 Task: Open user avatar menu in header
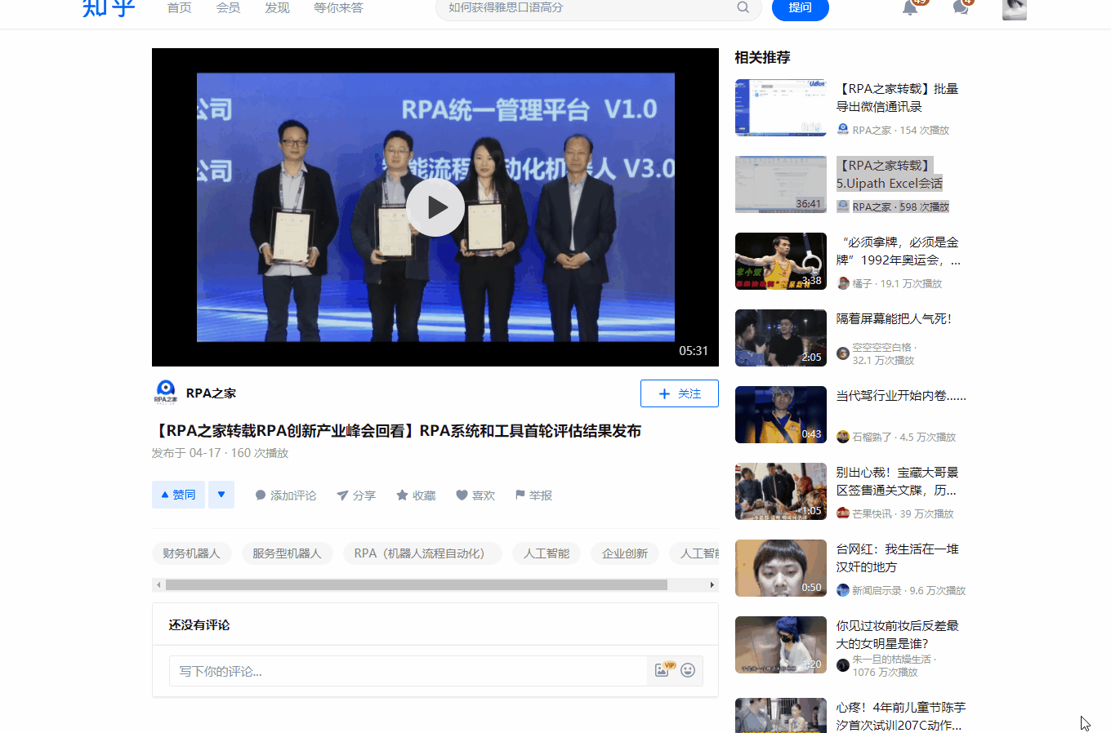(x=1015, y=9)
